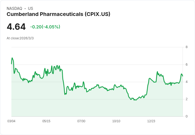Select the 12/23 date on the x-axis

(x=151, y=121)
